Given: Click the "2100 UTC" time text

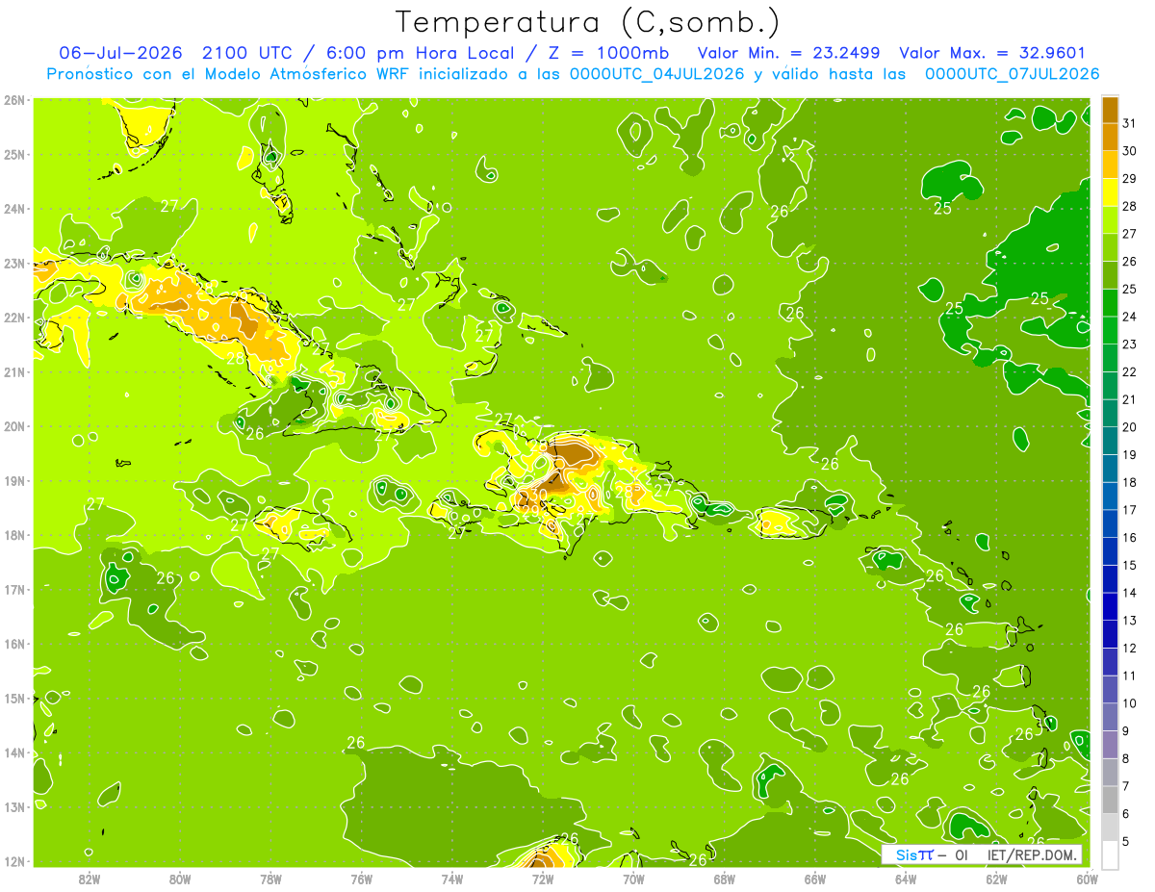Looking at the screenshot, I should click(248, 53).
